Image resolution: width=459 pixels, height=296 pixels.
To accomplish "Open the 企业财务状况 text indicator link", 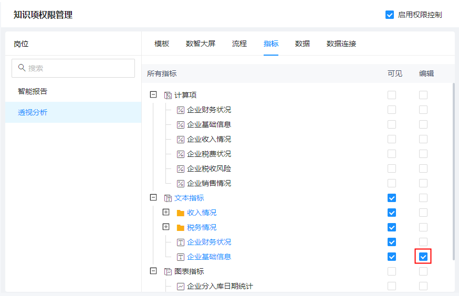I will [209, 242].
